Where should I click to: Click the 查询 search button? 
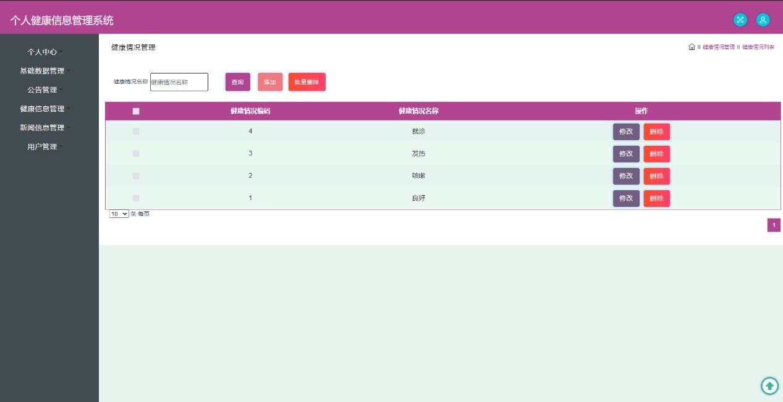coord(238,82)
